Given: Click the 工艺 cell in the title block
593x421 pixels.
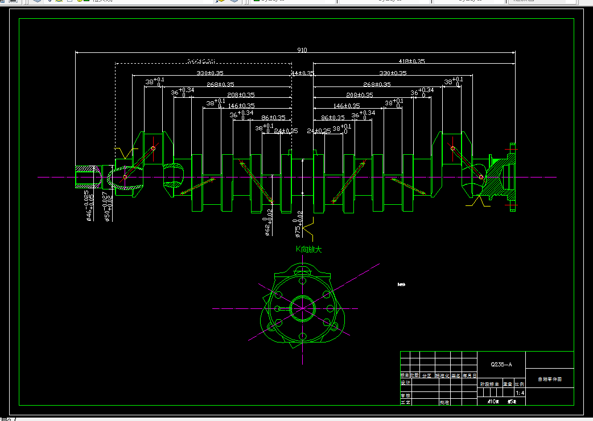Looking at the screenshot, I should click(x=405, y=402).
